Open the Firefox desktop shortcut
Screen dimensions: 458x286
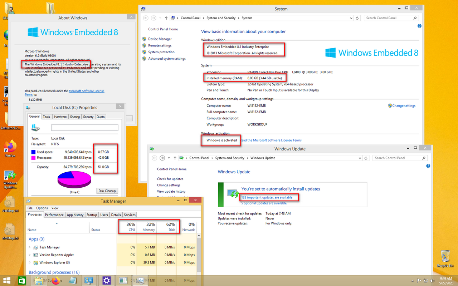coord(10,149)
